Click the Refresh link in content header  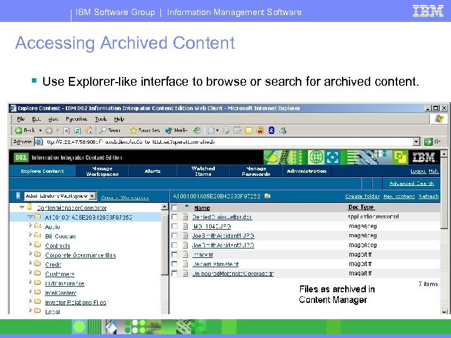coord(428,197)
